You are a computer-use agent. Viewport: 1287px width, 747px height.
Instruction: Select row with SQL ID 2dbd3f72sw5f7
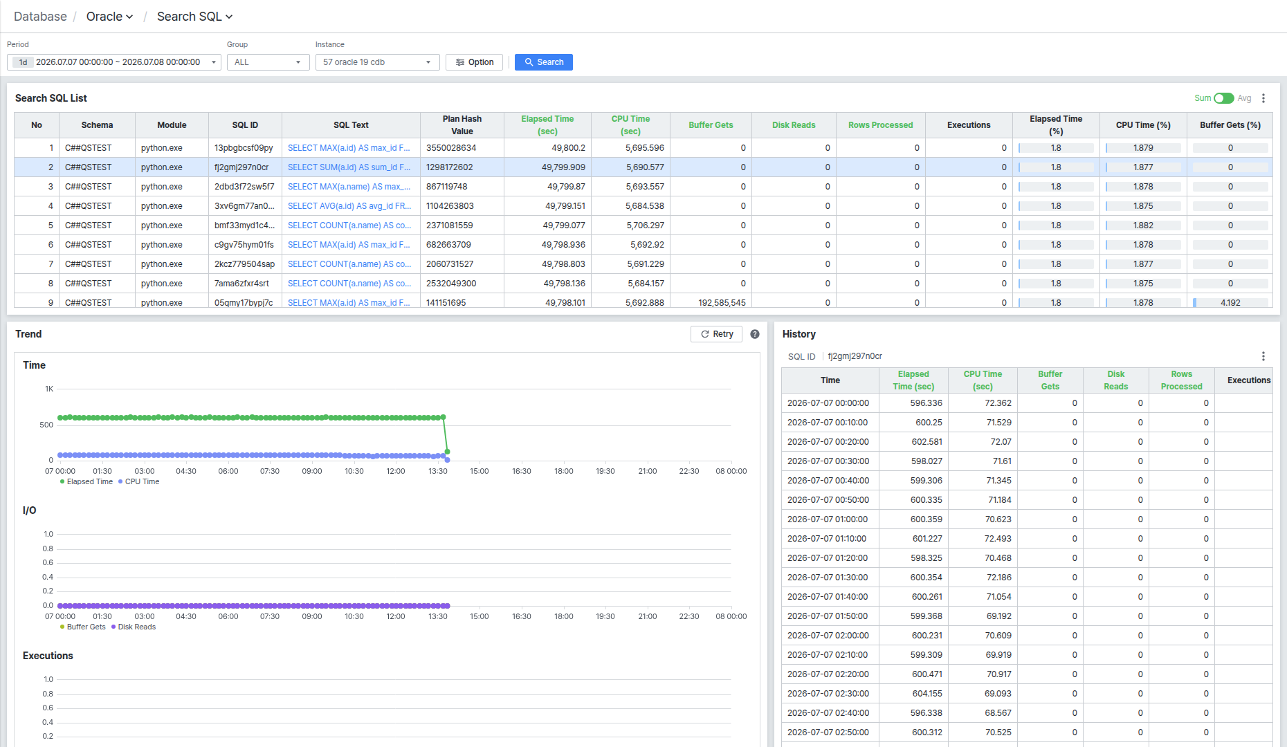(643, 187)
